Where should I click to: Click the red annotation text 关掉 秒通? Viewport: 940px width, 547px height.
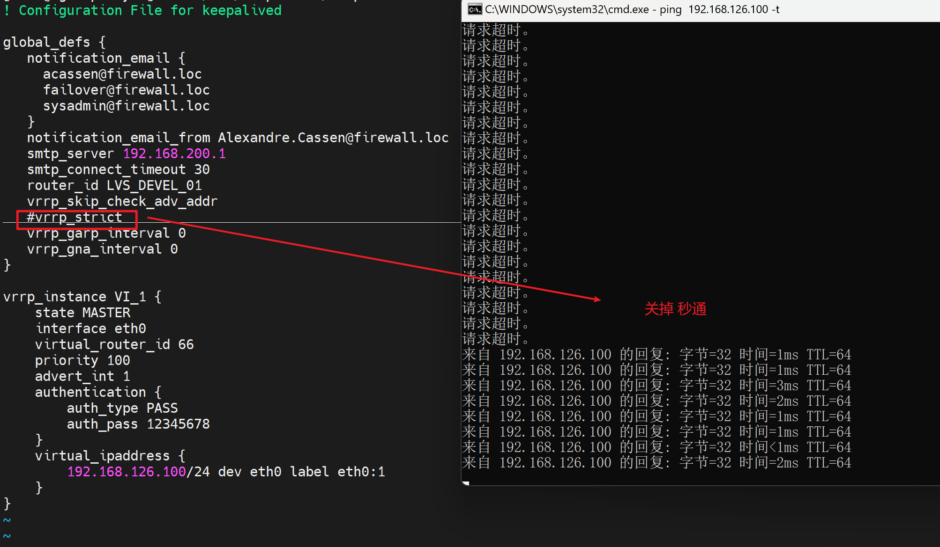point(675,309)
